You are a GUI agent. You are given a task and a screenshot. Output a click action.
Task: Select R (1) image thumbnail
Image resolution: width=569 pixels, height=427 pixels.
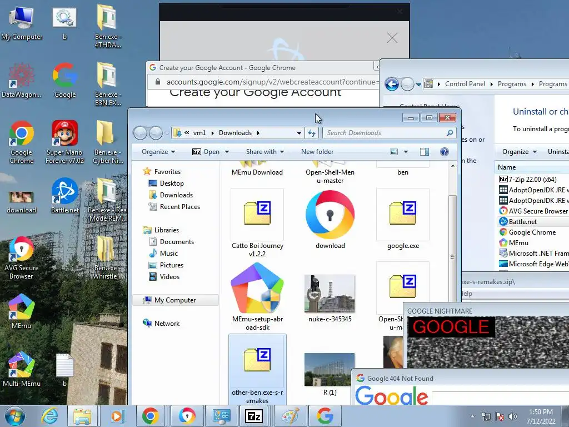coord(330,374)
